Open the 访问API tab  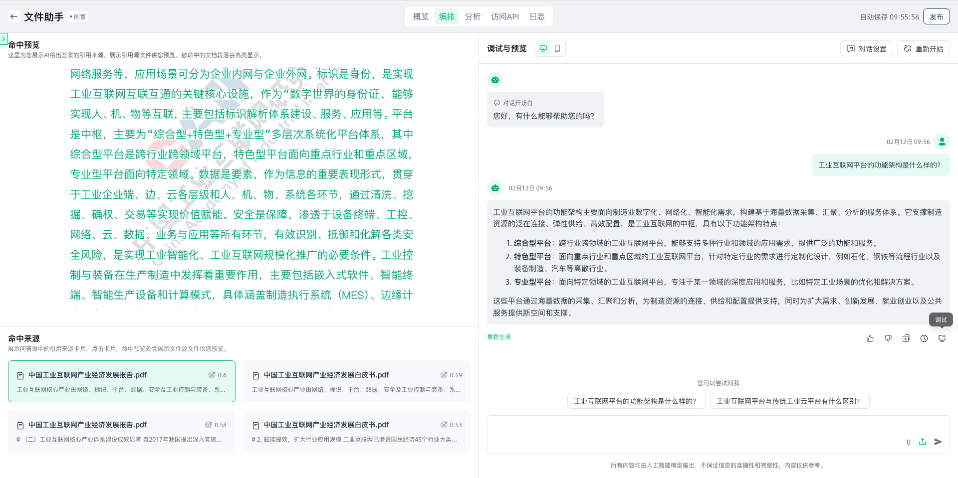point(504,16)
